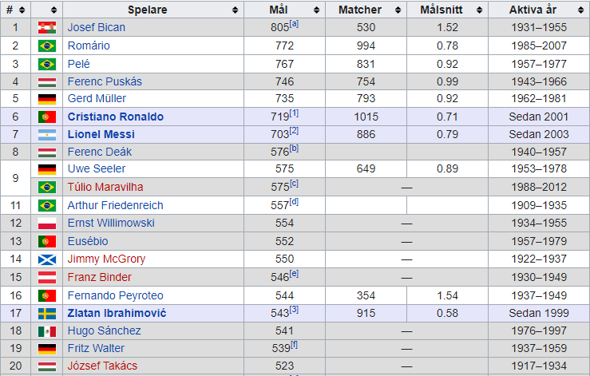590x376 pixels.
Task: Open footnote a beside Bican's 805 goals
Action: tap(295, 24)
